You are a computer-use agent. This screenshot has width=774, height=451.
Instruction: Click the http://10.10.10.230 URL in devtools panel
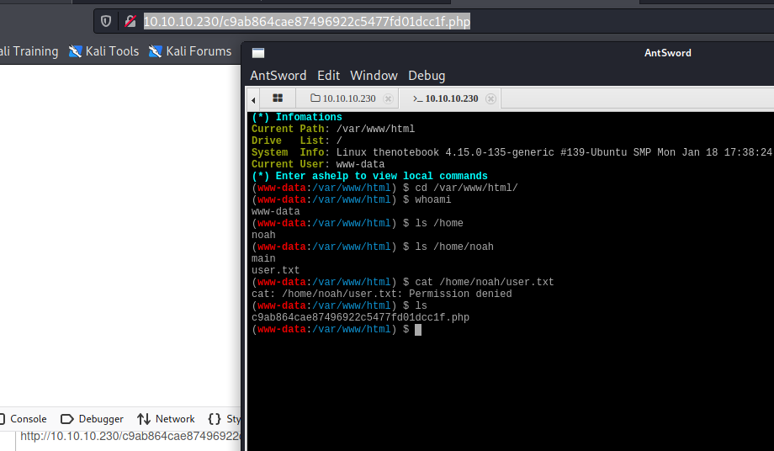(x=130, y=436)
